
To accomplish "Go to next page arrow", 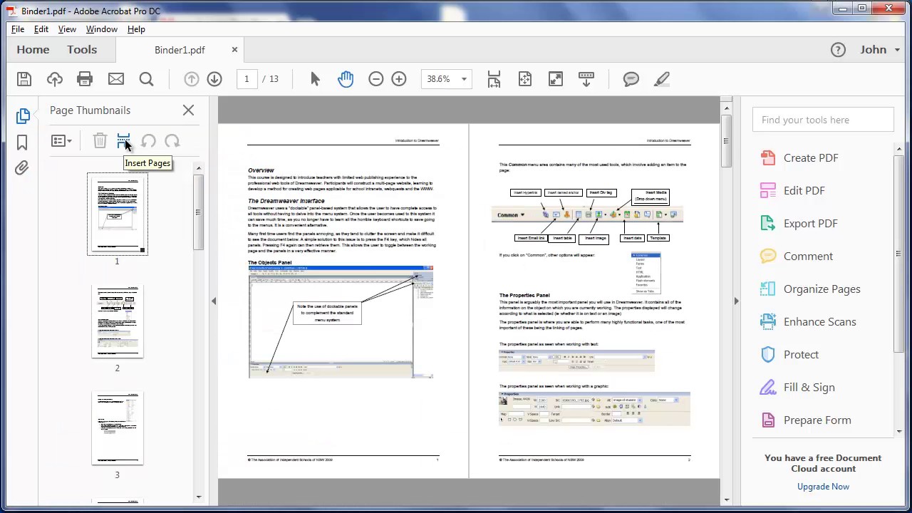I will 214,79.
